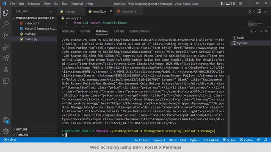Screen dimensions: 271x152
Task: Switch to main.py editor tab
Action: point(70,11)
